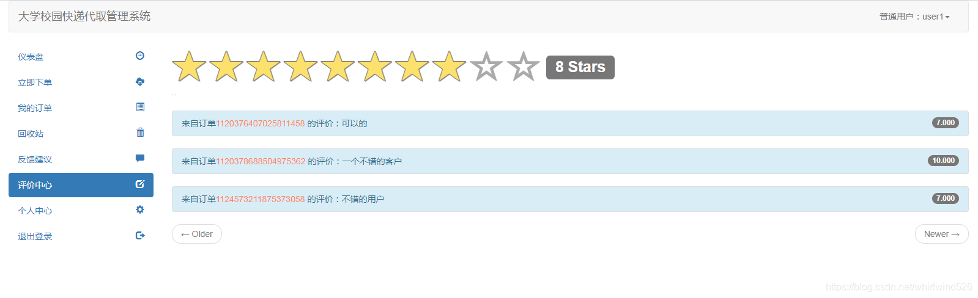Image resolution: width=978 pixels, height=298 pixels.
Task: Open order link 1120376407025811458
Action: click(x=260, y=123)
